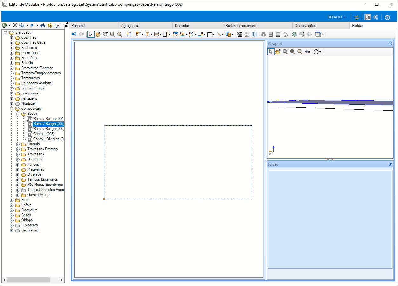Image resolution: width=398 pixels, height=286 pixels.
Task: Open the Desenho tab
Action: pos(198,26)
